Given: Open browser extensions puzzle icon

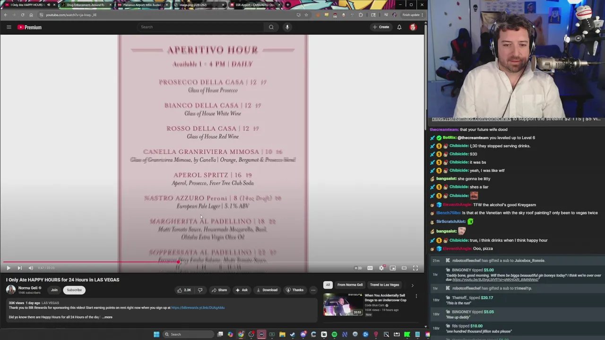Looking at the screenshot, I should [x=361, y=15].
